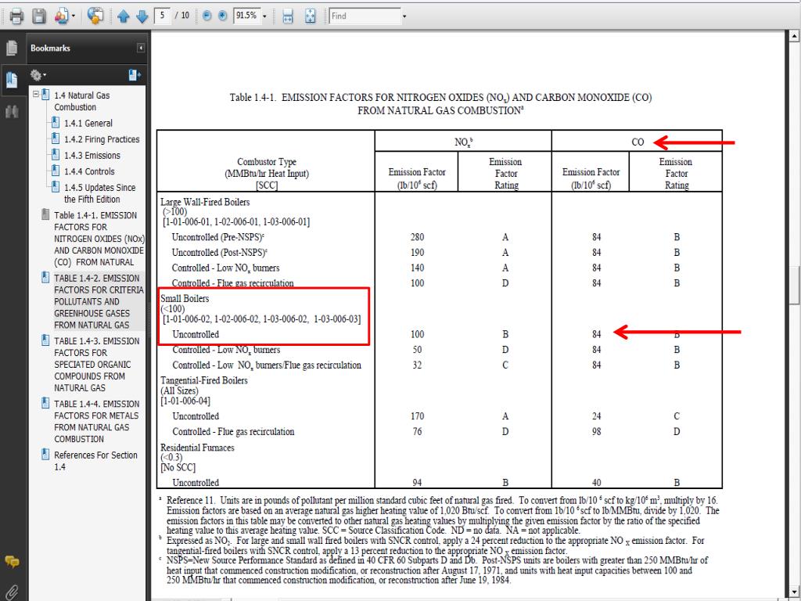Open bookmark TABLE 1.4-4 Emission Factors Metals
Viewport: 801px width, 601px height.
point(96,421)
